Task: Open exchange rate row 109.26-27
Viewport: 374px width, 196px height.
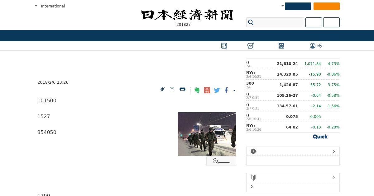Action: pos(293,96)
